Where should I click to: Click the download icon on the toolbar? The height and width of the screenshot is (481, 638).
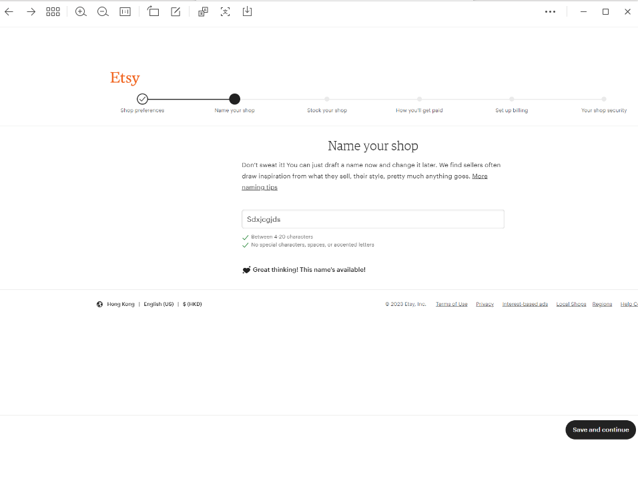247,11
